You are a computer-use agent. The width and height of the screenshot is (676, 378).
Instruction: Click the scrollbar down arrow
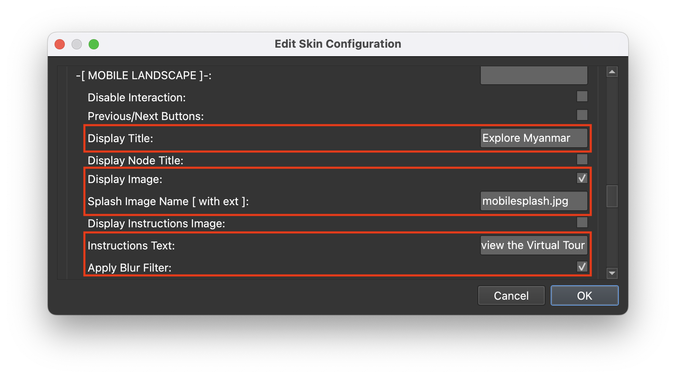point(612,273)
